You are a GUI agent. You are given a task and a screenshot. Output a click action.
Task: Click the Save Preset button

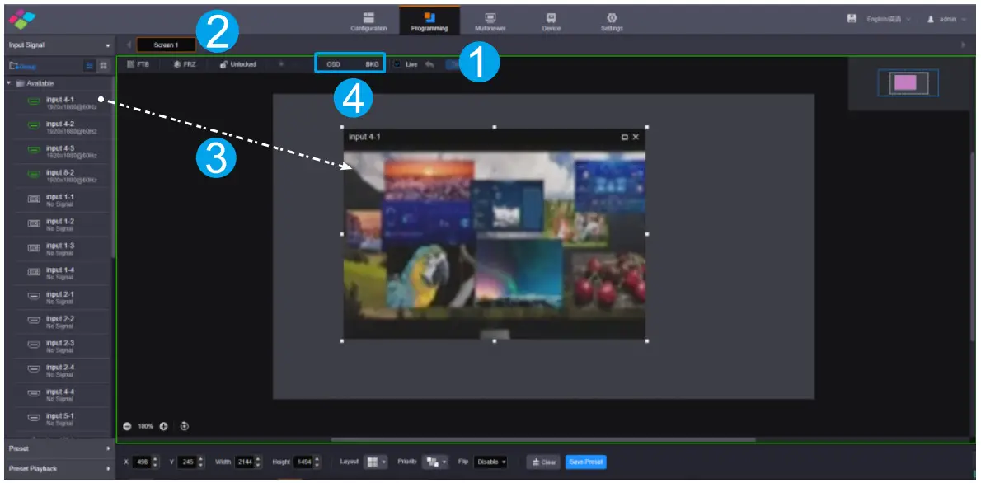click(585, 462)
